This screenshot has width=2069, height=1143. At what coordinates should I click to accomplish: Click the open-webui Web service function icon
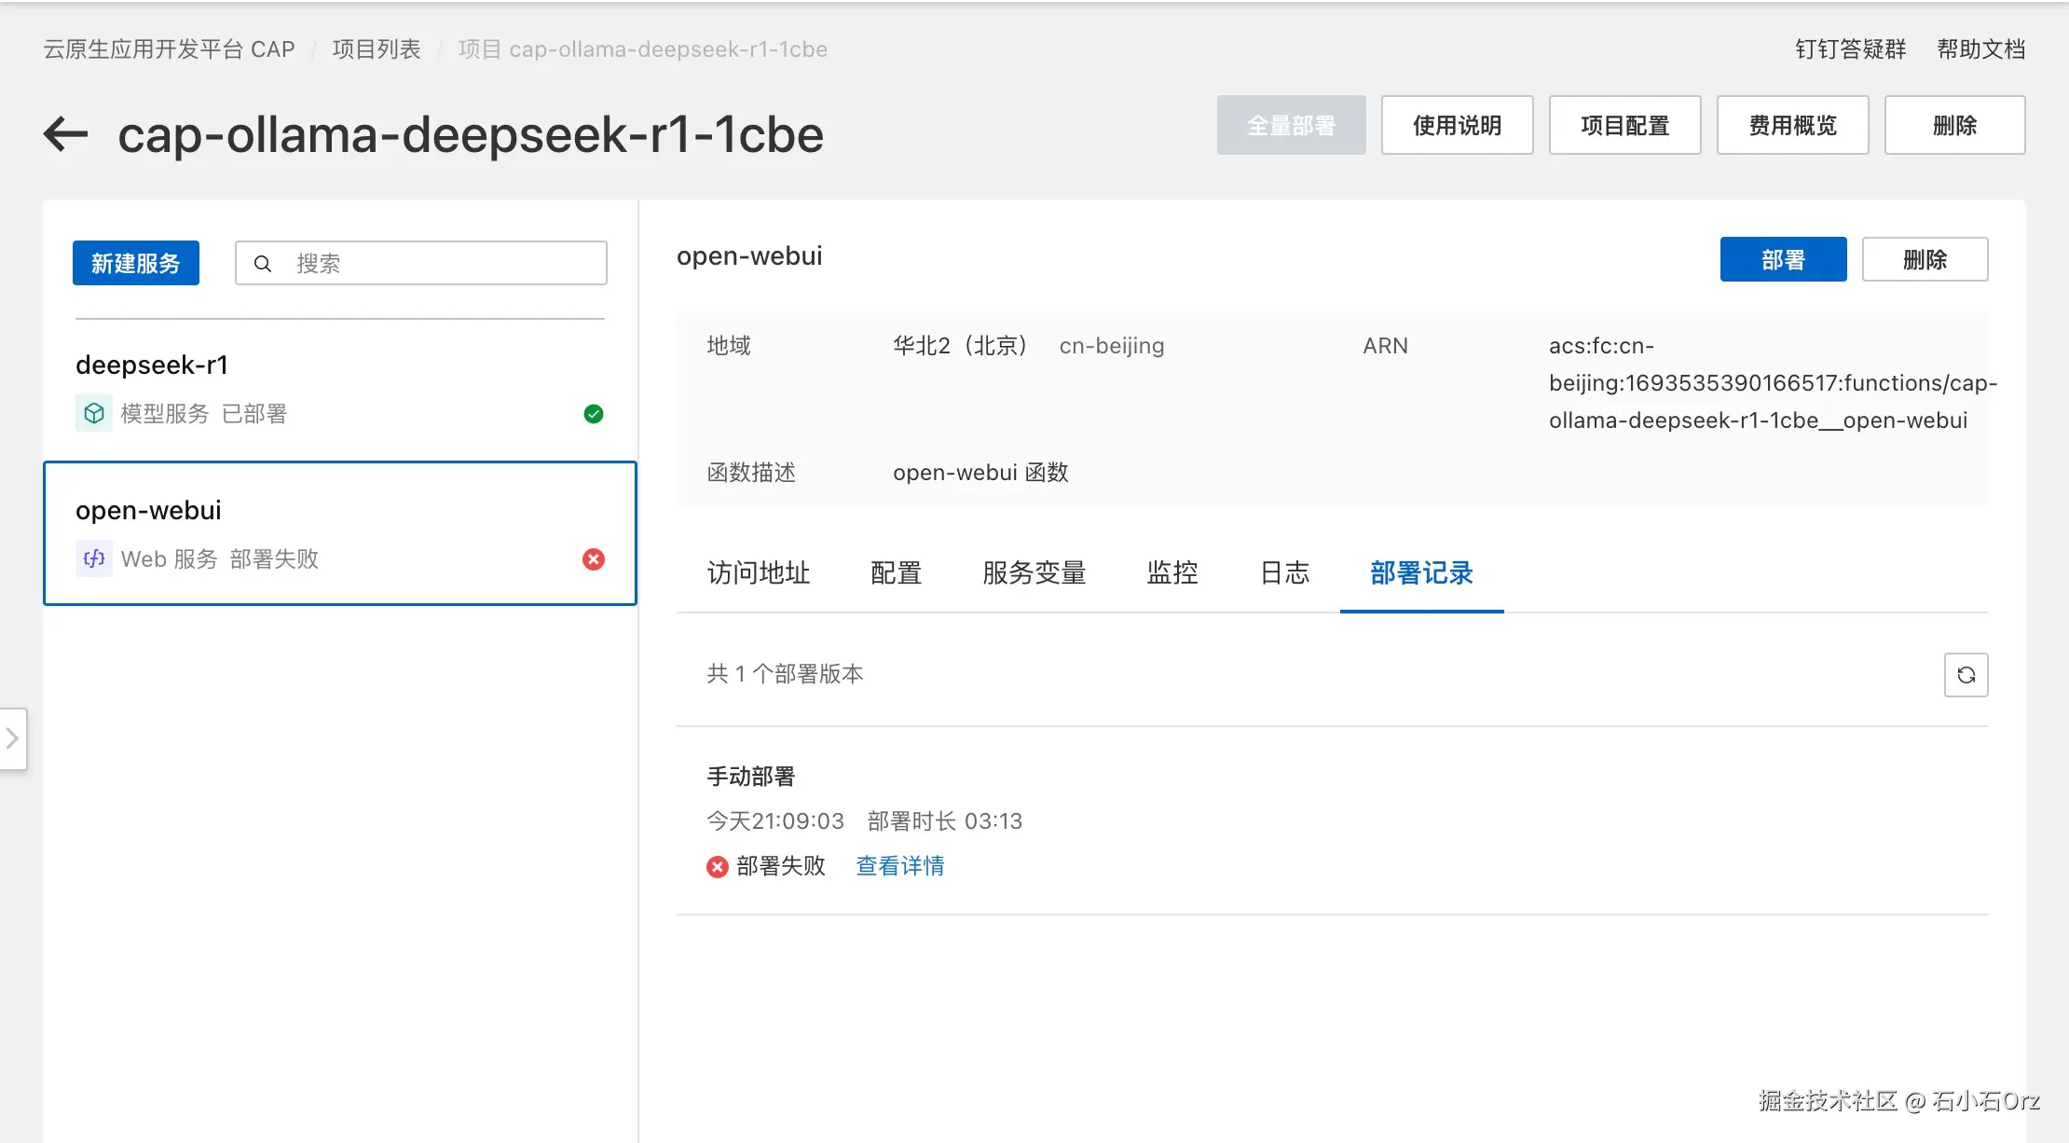point(94,558)
